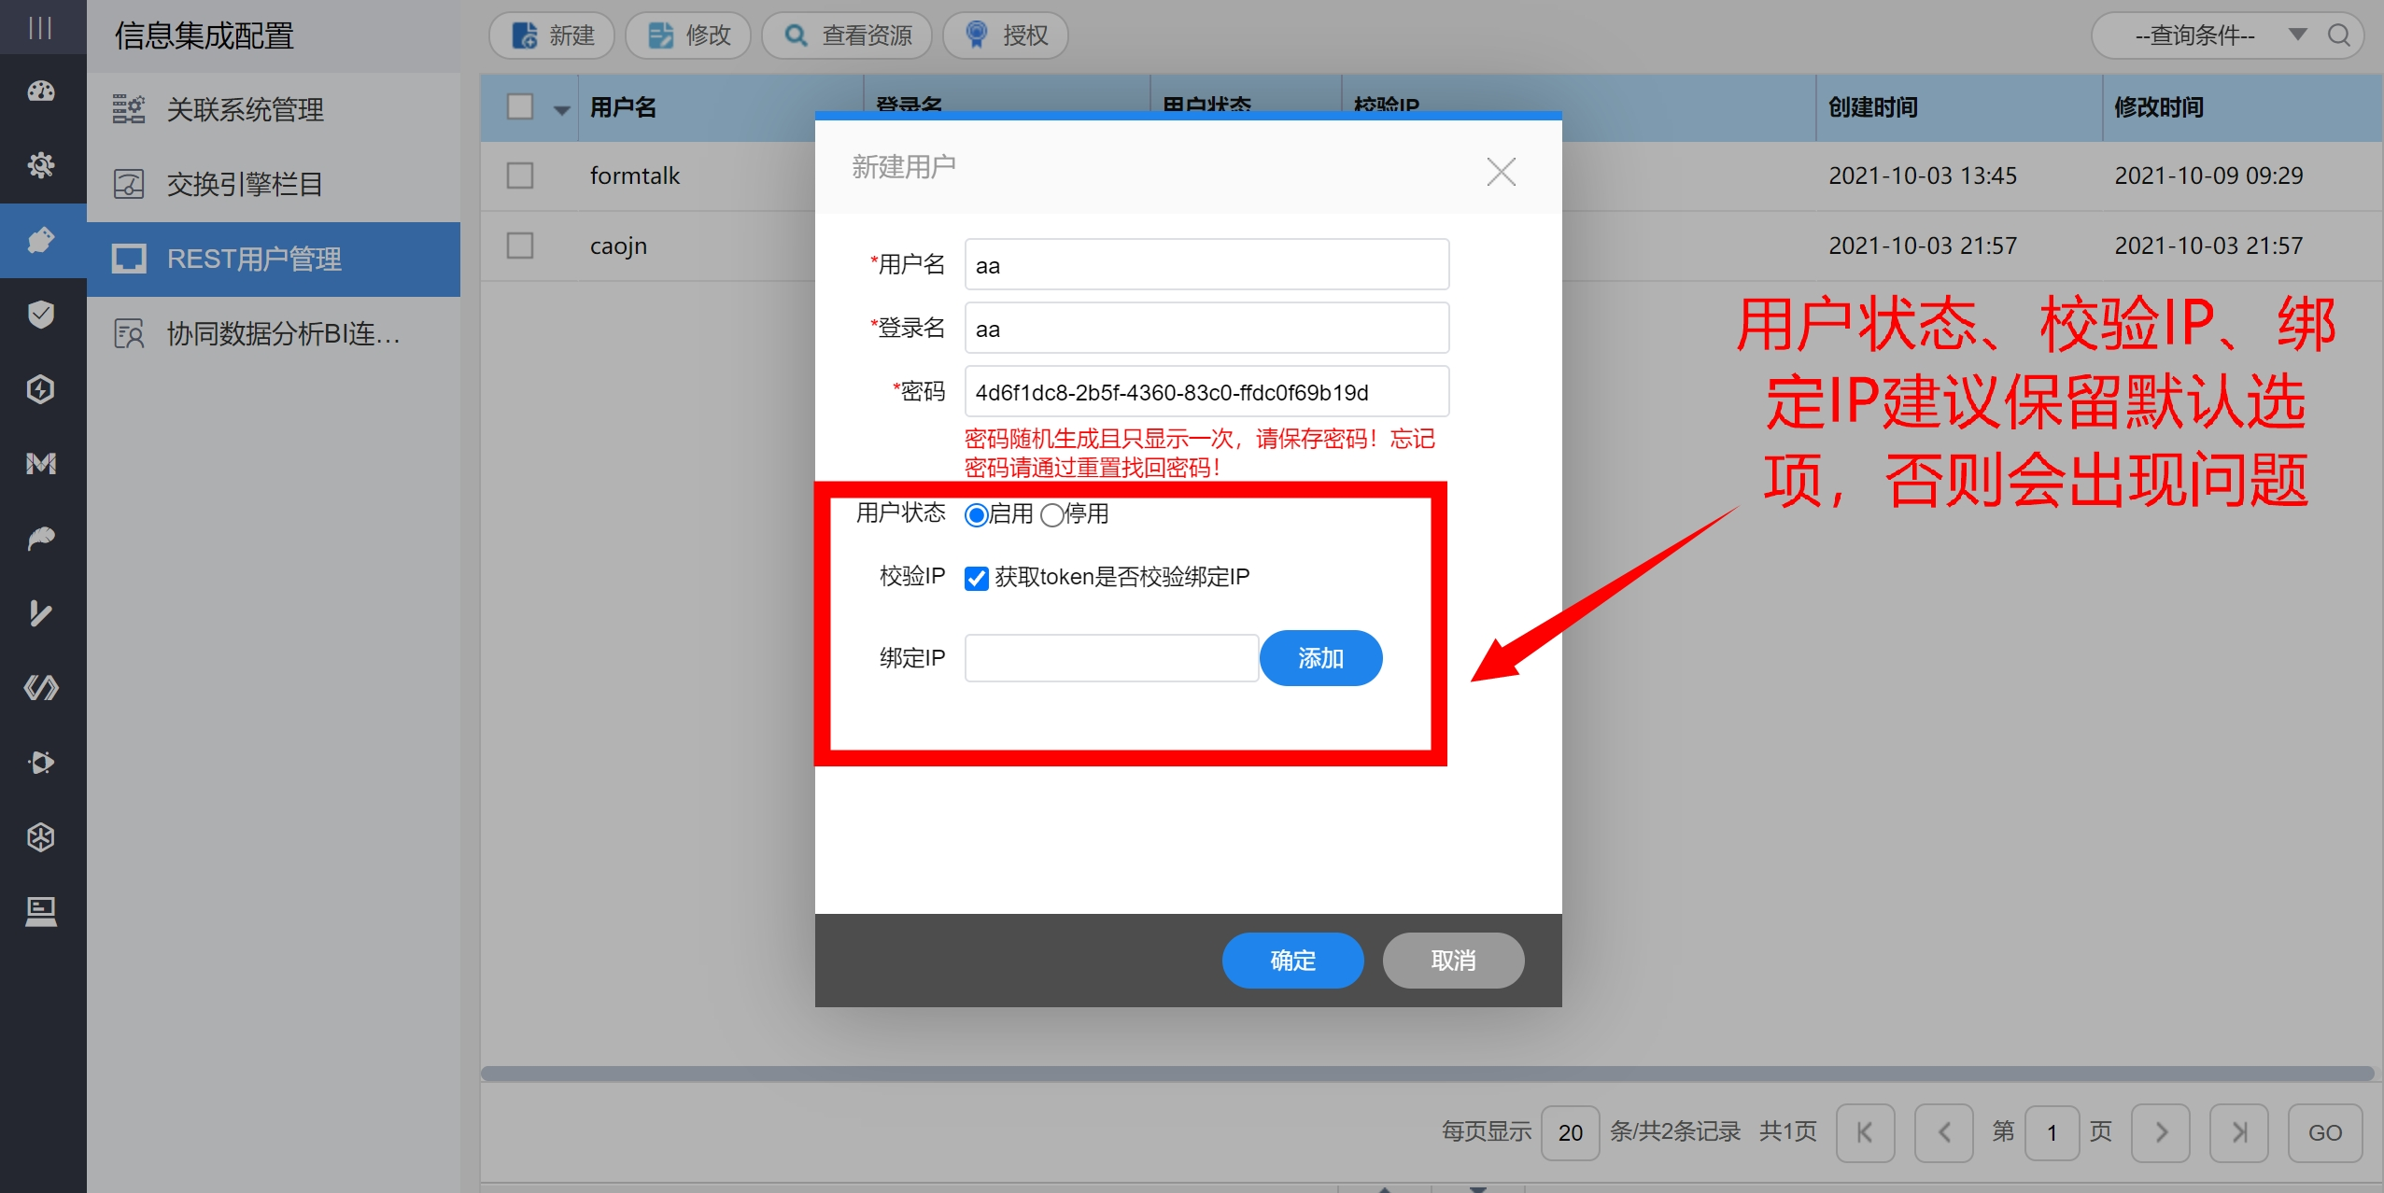Expand the header select-all dropdown arrow
Screen dimensions: 2384x1193
(561, 109)
